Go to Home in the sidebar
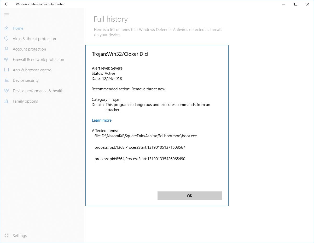The width and height of the screenshot is (314, 243). pyautogui.click(x=18, y=28)
